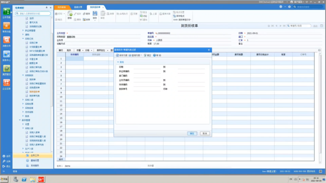The image size is (326, 183).
Task: Click the 保存 (Save) floppy disk icon
Action: point(95,14)
